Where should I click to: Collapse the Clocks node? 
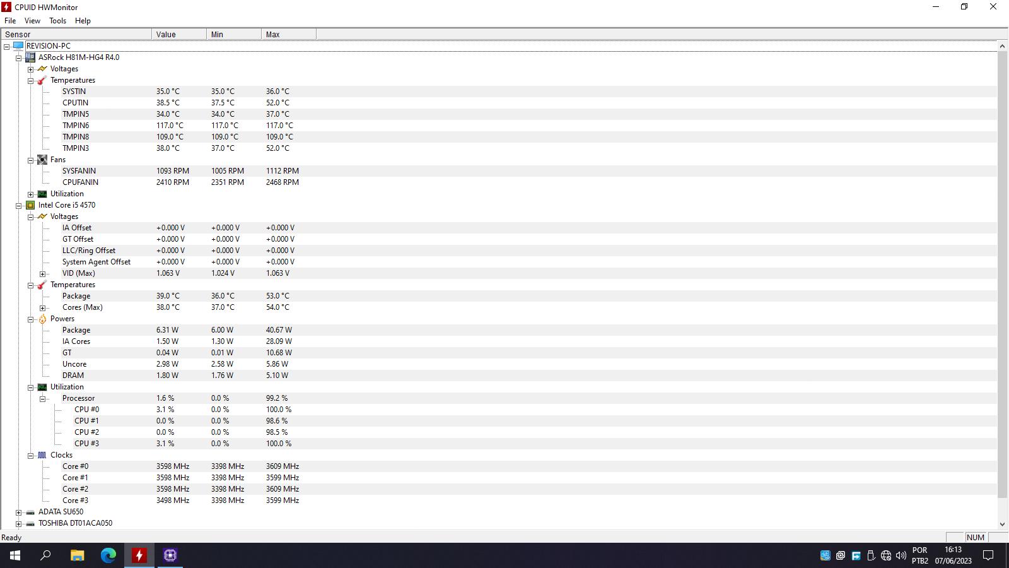point(30,456)
